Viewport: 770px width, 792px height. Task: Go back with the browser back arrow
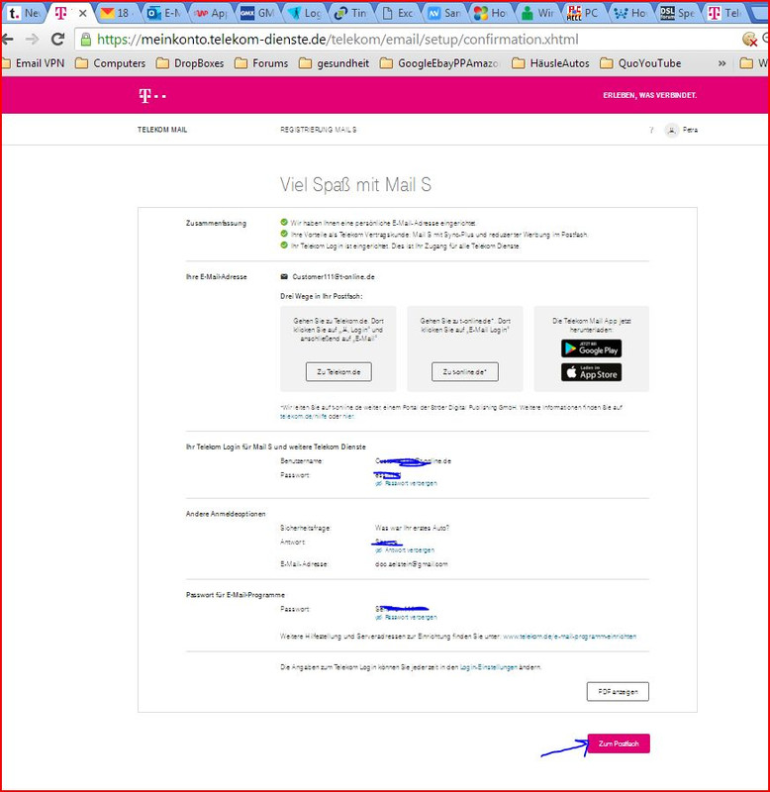(x=7, y=39)
